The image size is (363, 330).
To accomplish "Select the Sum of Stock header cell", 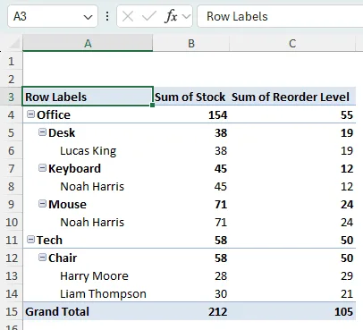I will 191,97.
